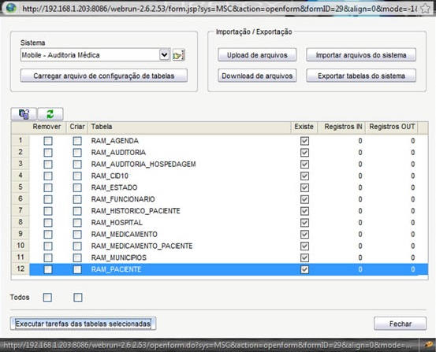
Task: Check the Todos Criar checkbox
Action: click(x=78, y=297)
